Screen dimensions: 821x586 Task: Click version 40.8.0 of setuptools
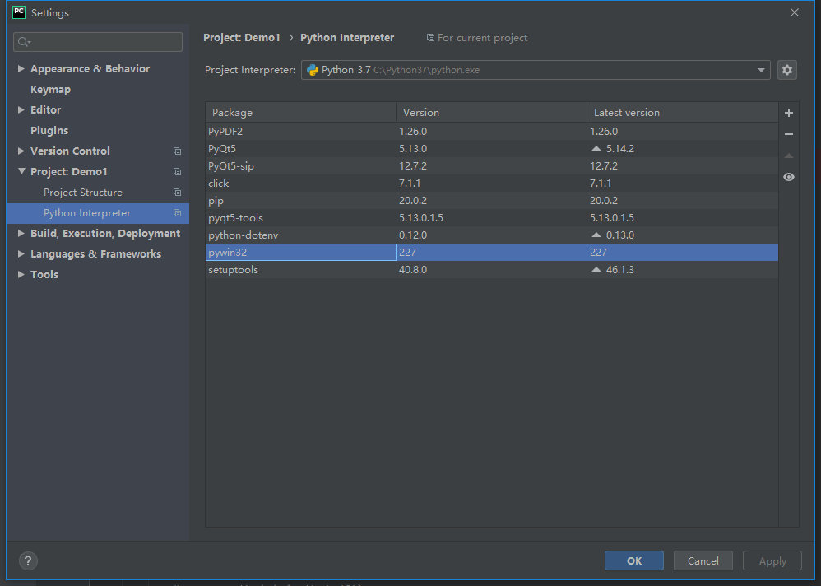tap(413, 270)
